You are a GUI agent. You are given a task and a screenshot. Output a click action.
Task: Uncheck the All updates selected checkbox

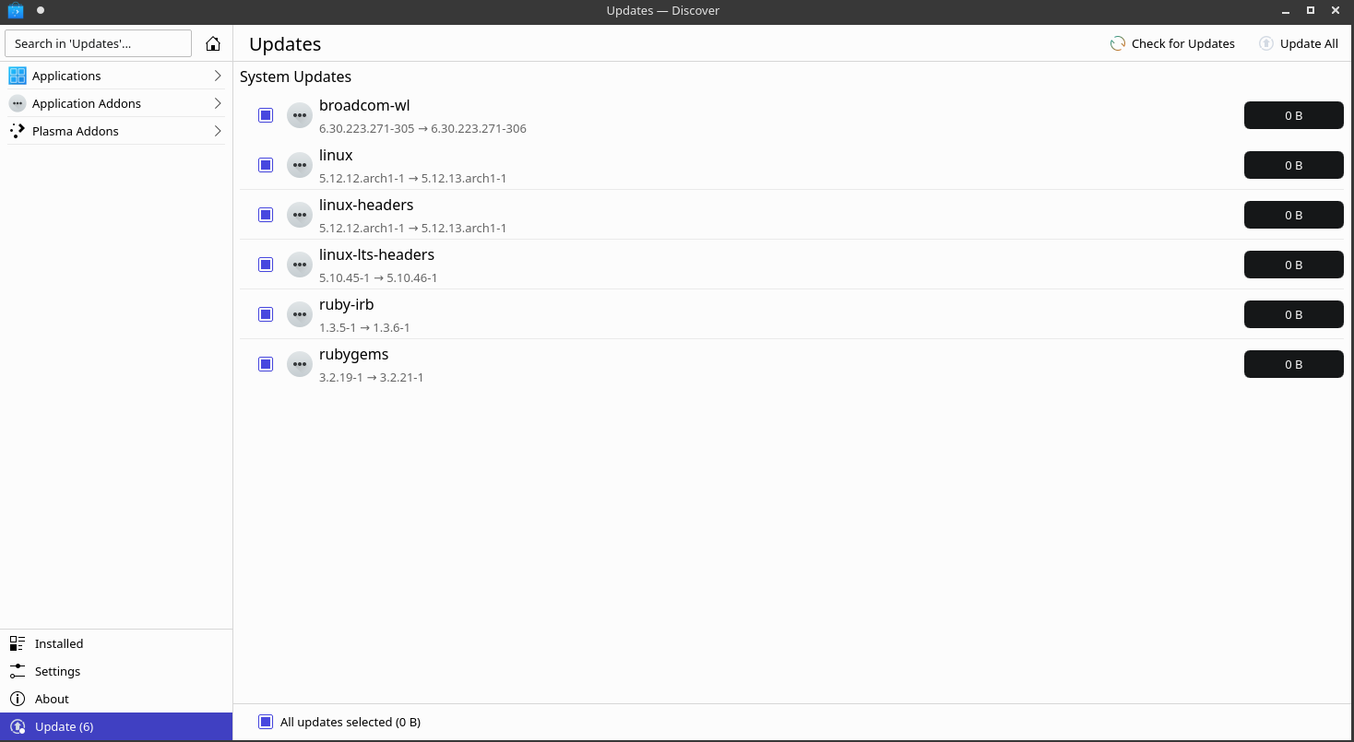266,722
